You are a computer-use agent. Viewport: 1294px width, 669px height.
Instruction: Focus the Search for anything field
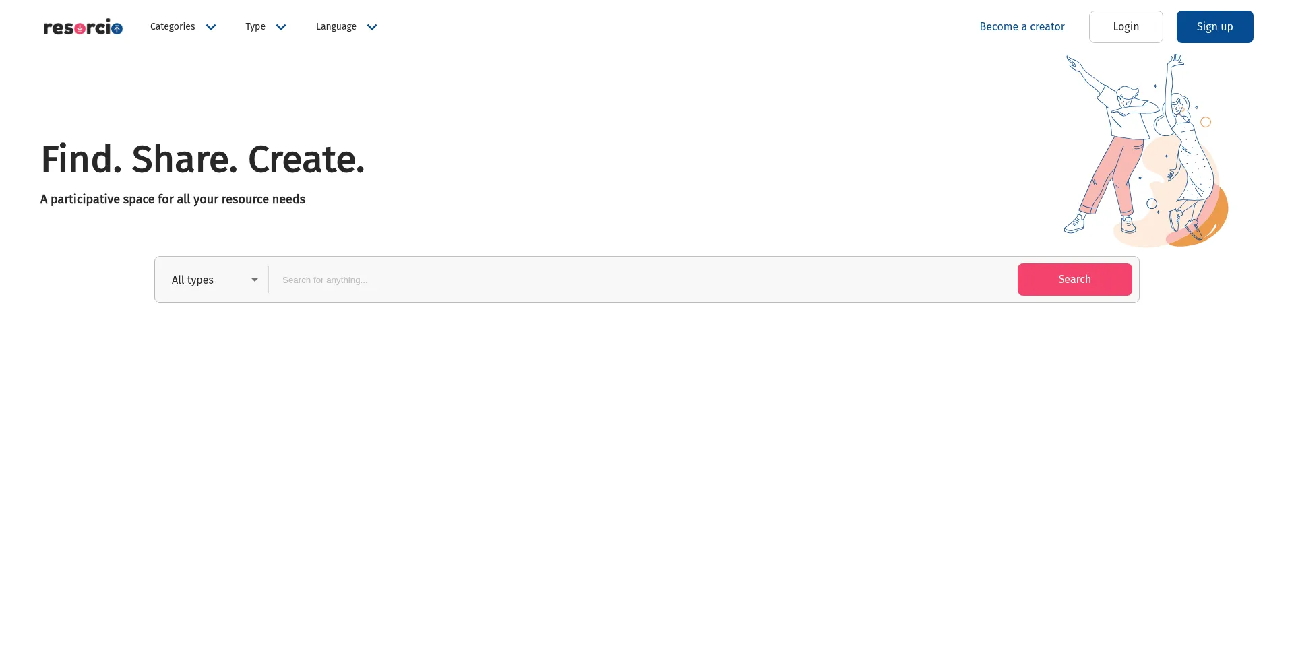coord(640,280)
